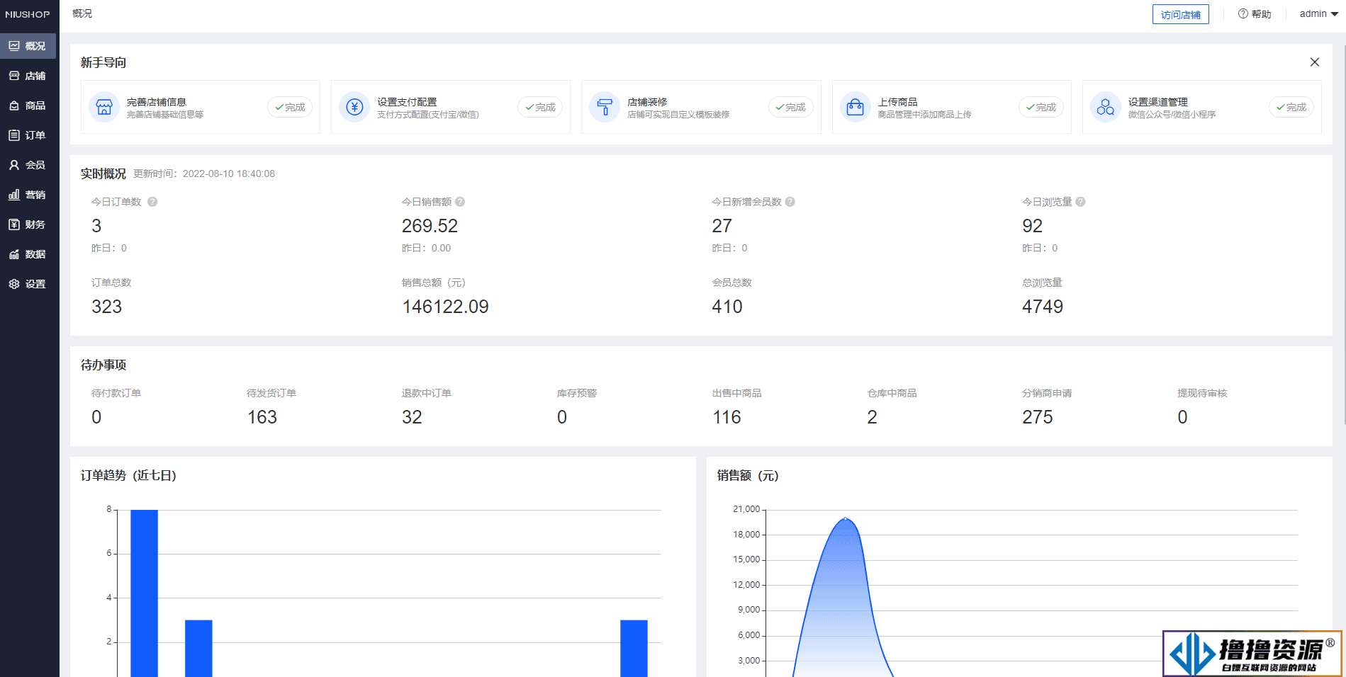The image size is (1346, 677).
Task: Open the 完善店铺信息 guide title
Action: [157, 102]
